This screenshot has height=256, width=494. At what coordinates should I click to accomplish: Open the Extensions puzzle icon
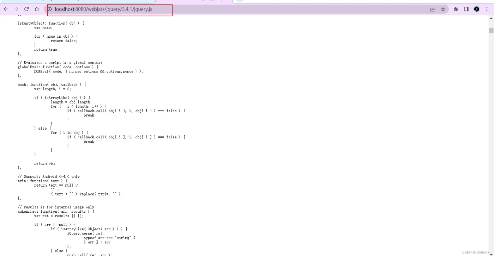[x=456, y=9]
